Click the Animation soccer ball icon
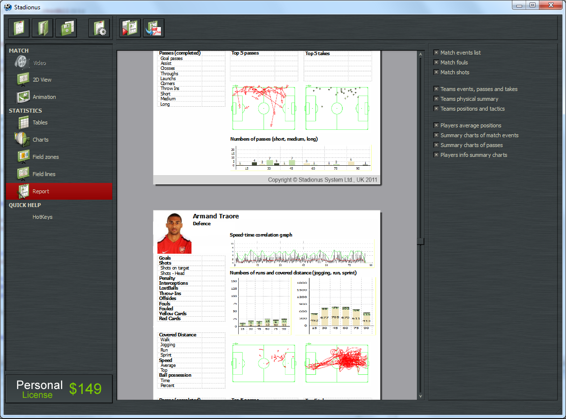566x419 pixels. (x=23, y=97)
